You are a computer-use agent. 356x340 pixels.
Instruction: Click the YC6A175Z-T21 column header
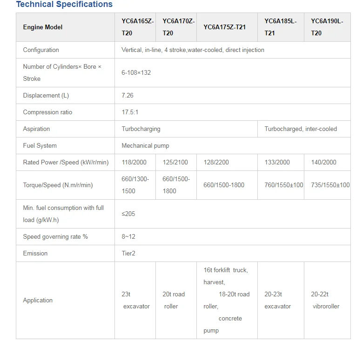click(224, 27)
